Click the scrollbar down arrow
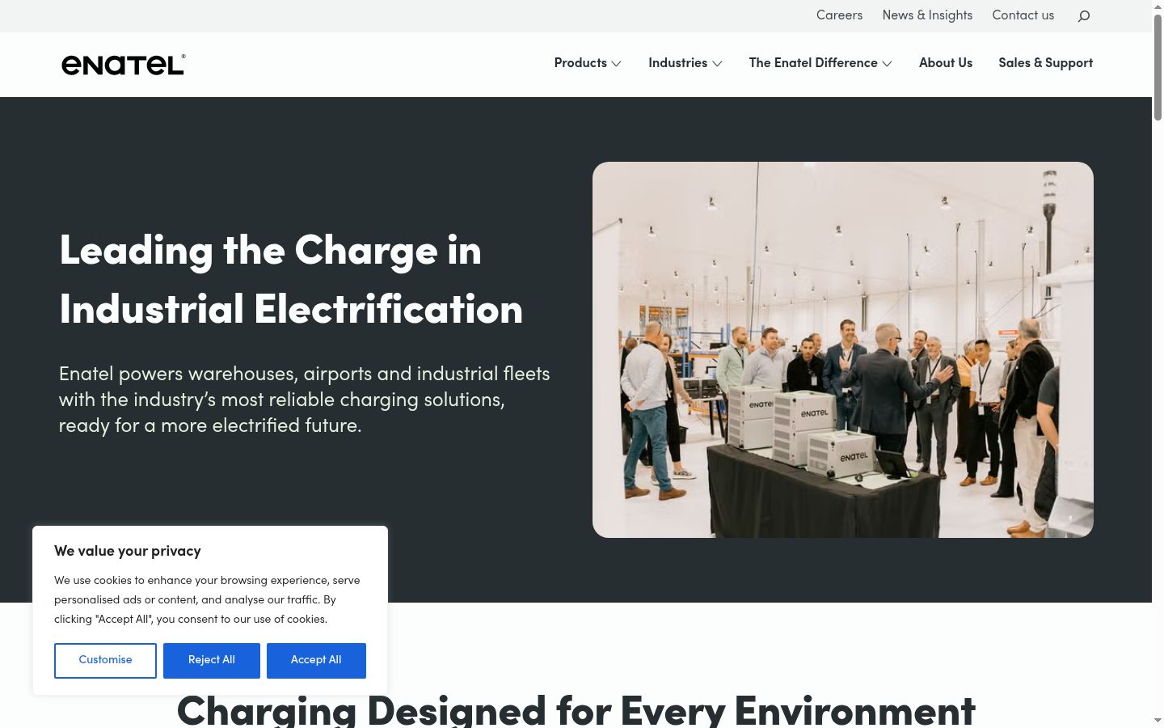Image resolution: width=1164 pixels, height=728 pixels. (1158, 720)
